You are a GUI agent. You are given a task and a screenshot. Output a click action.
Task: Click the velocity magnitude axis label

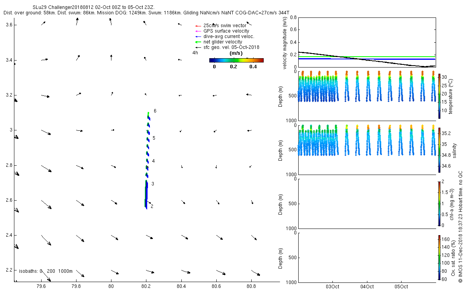click(285, 43)
